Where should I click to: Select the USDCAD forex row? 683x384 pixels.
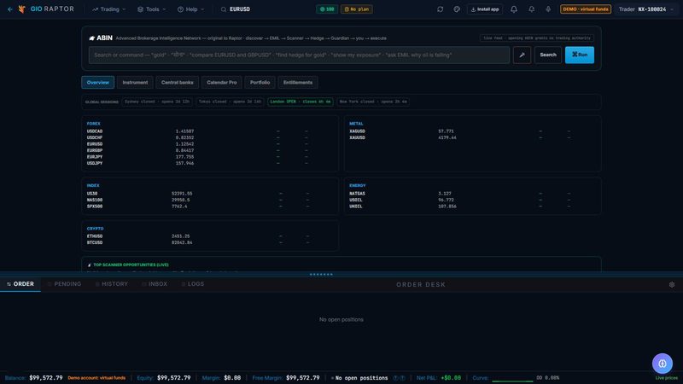point(209,131)
